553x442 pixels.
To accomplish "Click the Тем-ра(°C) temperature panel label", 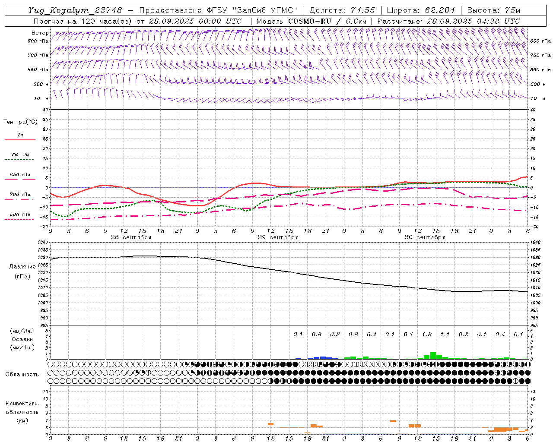I will (x=20, y=122).
